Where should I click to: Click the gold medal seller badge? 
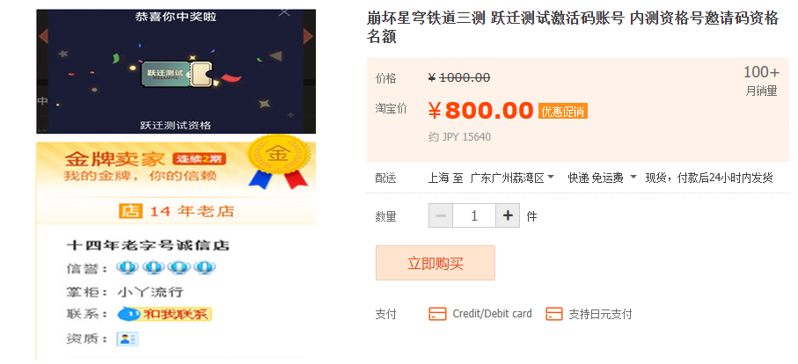[278, 162]
